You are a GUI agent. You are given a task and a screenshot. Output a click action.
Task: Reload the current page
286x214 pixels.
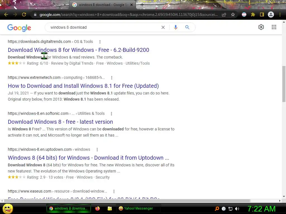click(x=24, y=14)
